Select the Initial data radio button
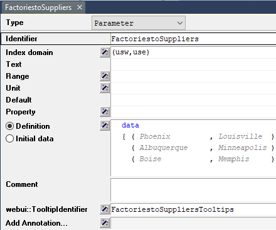Screen dimensions: 276x230 tap(10, 139)
